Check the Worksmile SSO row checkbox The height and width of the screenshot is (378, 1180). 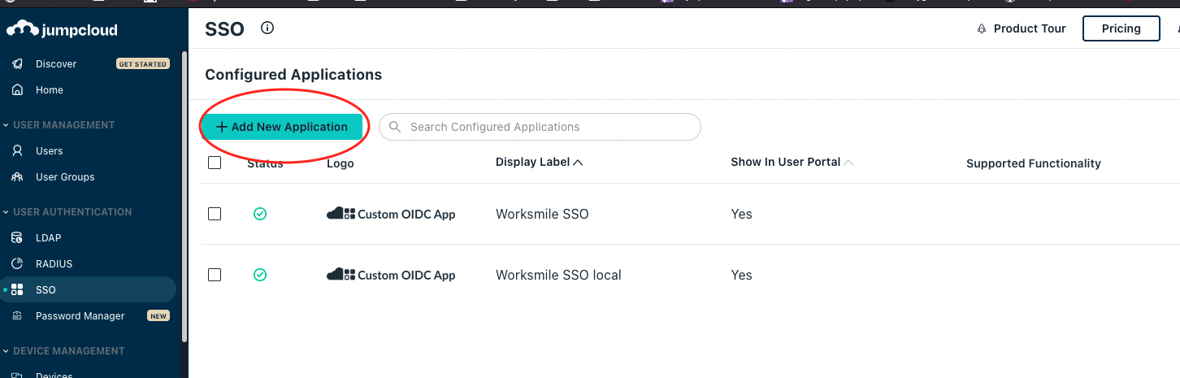click(215, 214)
